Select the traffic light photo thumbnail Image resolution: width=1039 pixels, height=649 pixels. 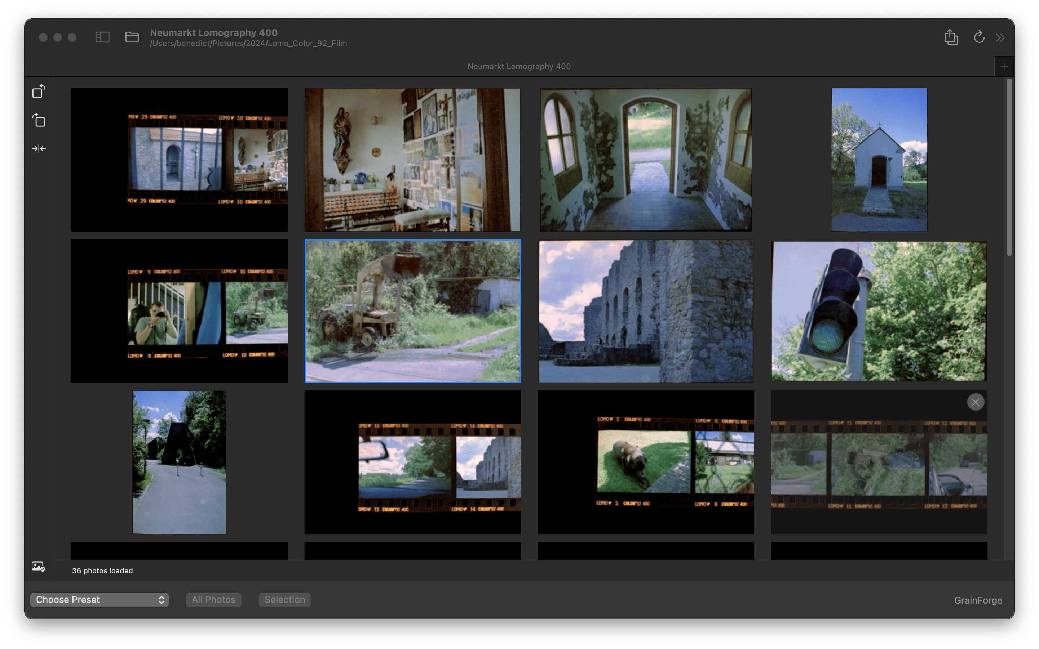(x=879, y=311)
